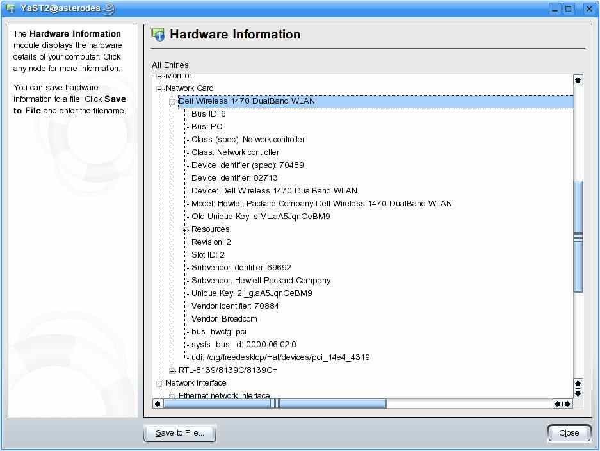Select 'Old Unique Key: sIML.aA5JqnOeBM9' row

tap(261, 217)
